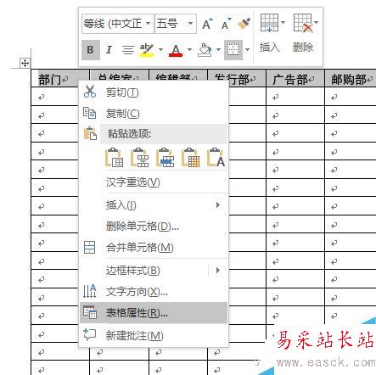The width and height of the screenshot is (376, 375).
Task: Open the 插入(I) submenu
Action: coord(154,205)
